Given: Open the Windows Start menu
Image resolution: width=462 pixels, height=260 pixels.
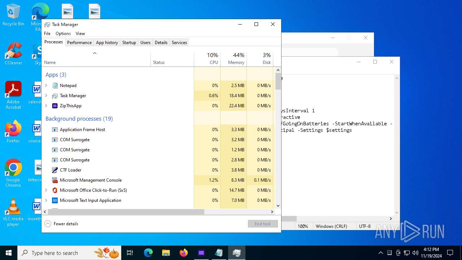Looking at the screenshot, I should tap(9, 253).
